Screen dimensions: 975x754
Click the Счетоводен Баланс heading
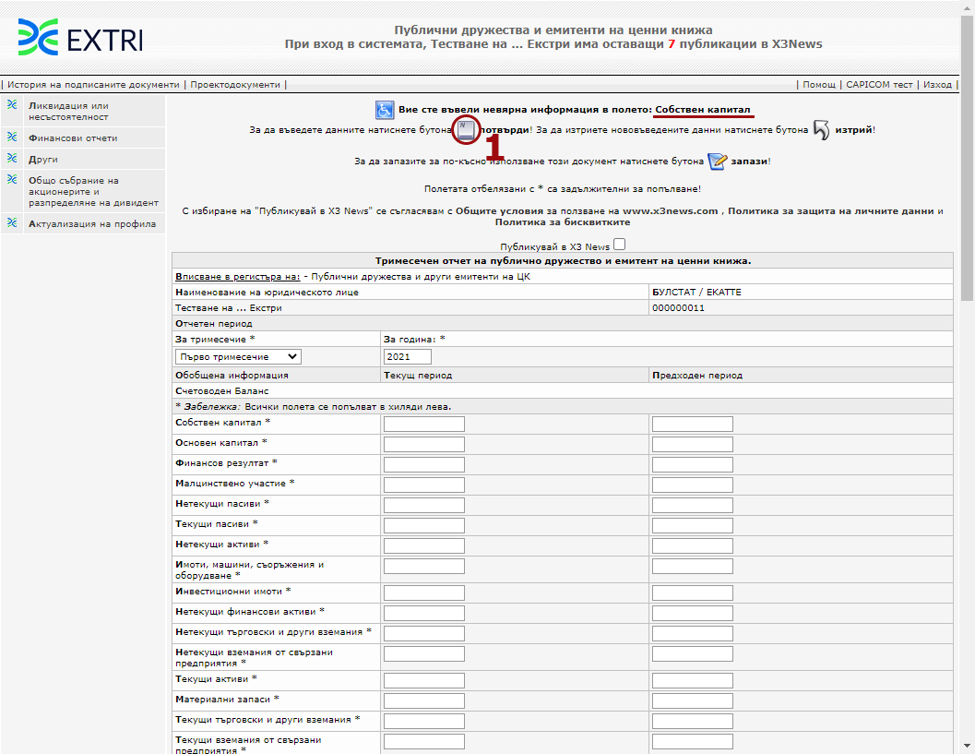[222, 391]
